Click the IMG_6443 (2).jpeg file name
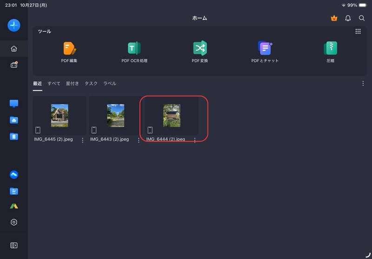This screenshot has width=372, height=259. (x=109, y=139)
